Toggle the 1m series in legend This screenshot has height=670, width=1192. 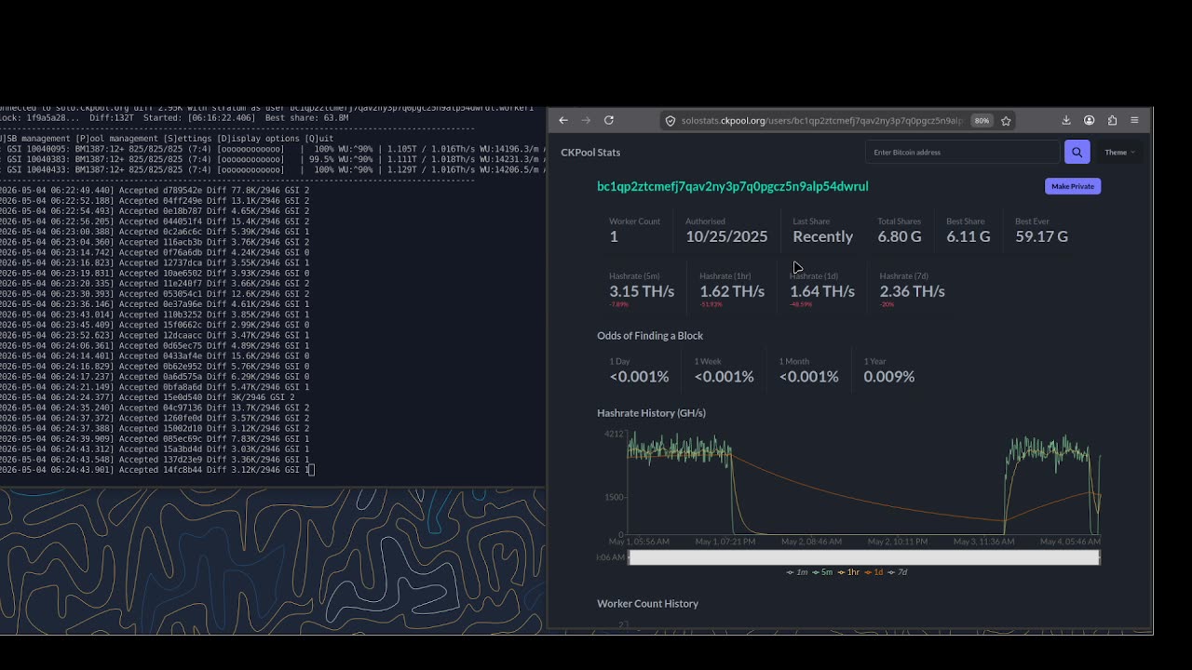(x=797, y=572)
